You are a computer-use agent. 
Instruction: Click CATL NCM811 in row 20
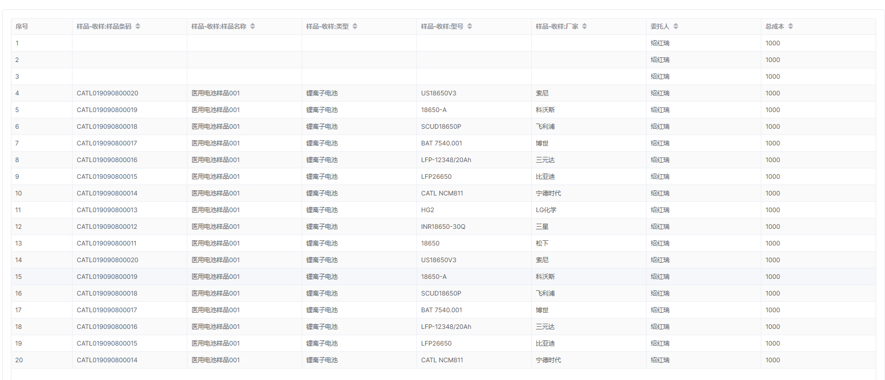tap(442, 360)
